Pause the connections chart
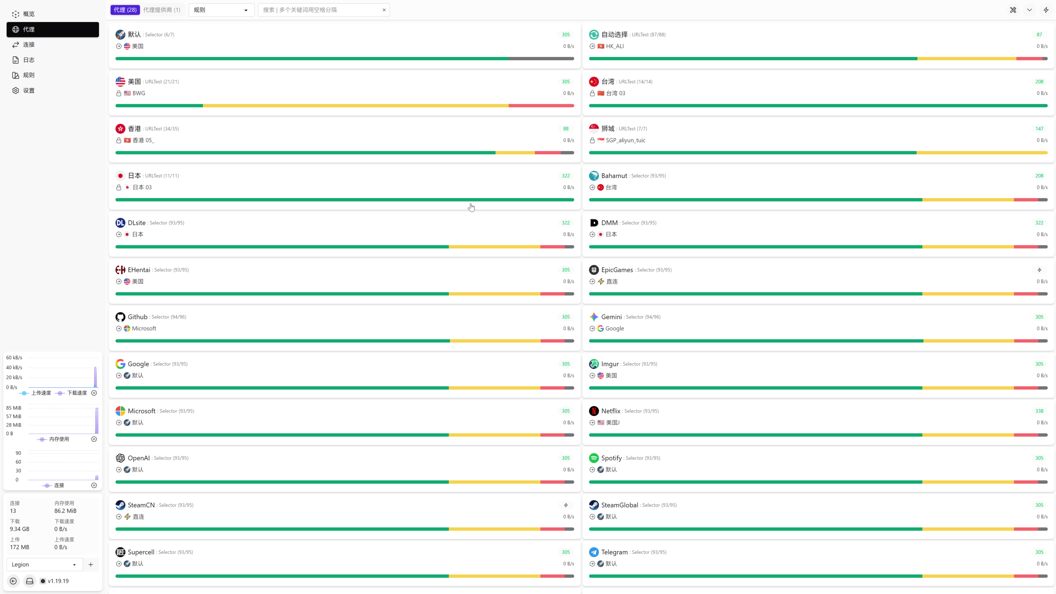1056x594 pixels. [x=94, y=485]
